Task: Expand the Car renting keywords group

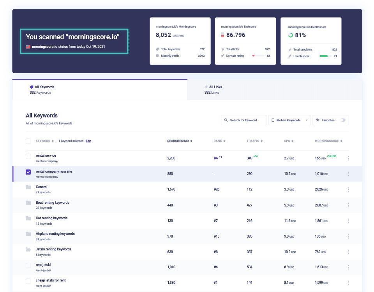Action: click(x=51, y=218)
